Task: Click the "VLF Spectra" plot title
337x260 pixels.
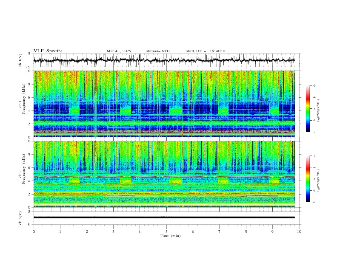Action: point(48,51)
